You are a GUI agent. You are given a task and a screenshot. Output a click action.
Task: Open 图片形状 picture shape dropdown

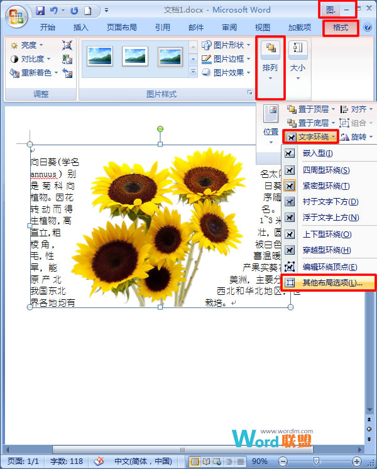pos(226,45)
